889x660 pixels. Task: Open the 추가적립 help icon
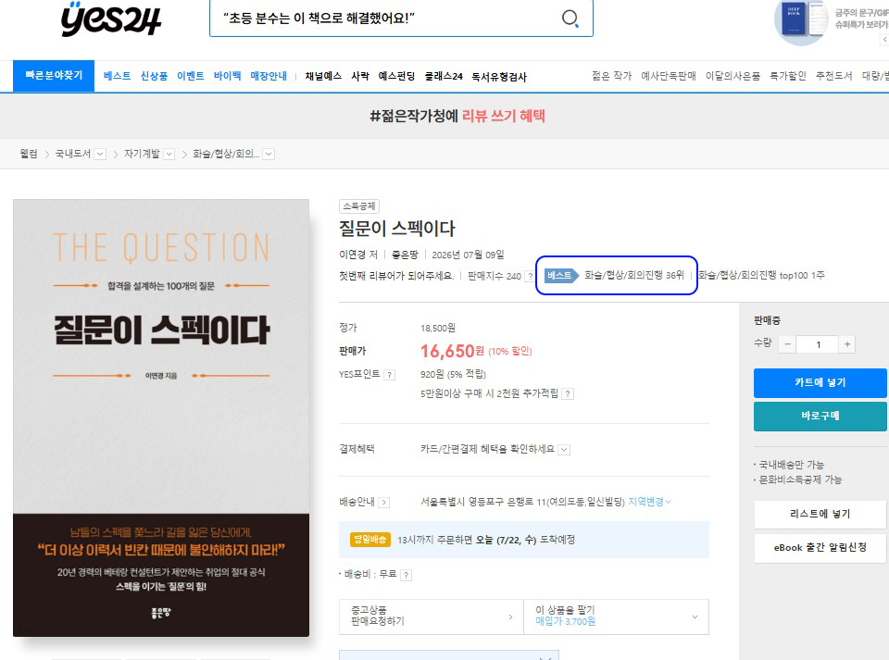pyautogui.click(x=568, y=393)
